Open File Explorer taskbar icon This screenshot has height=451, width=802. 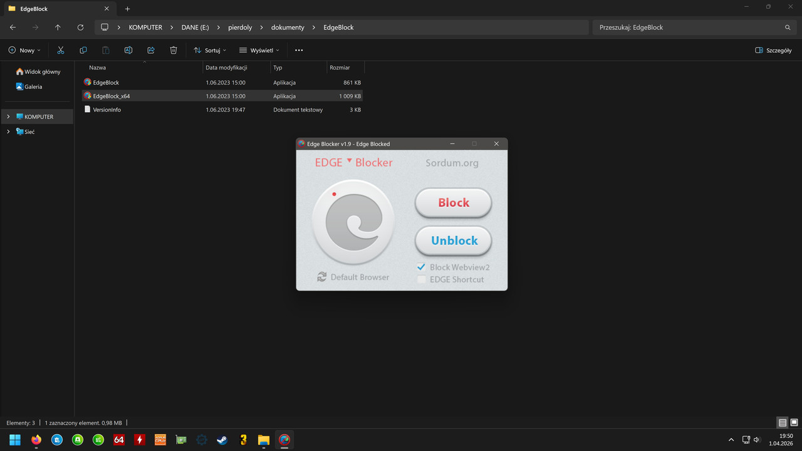click(x=264, y=440)
